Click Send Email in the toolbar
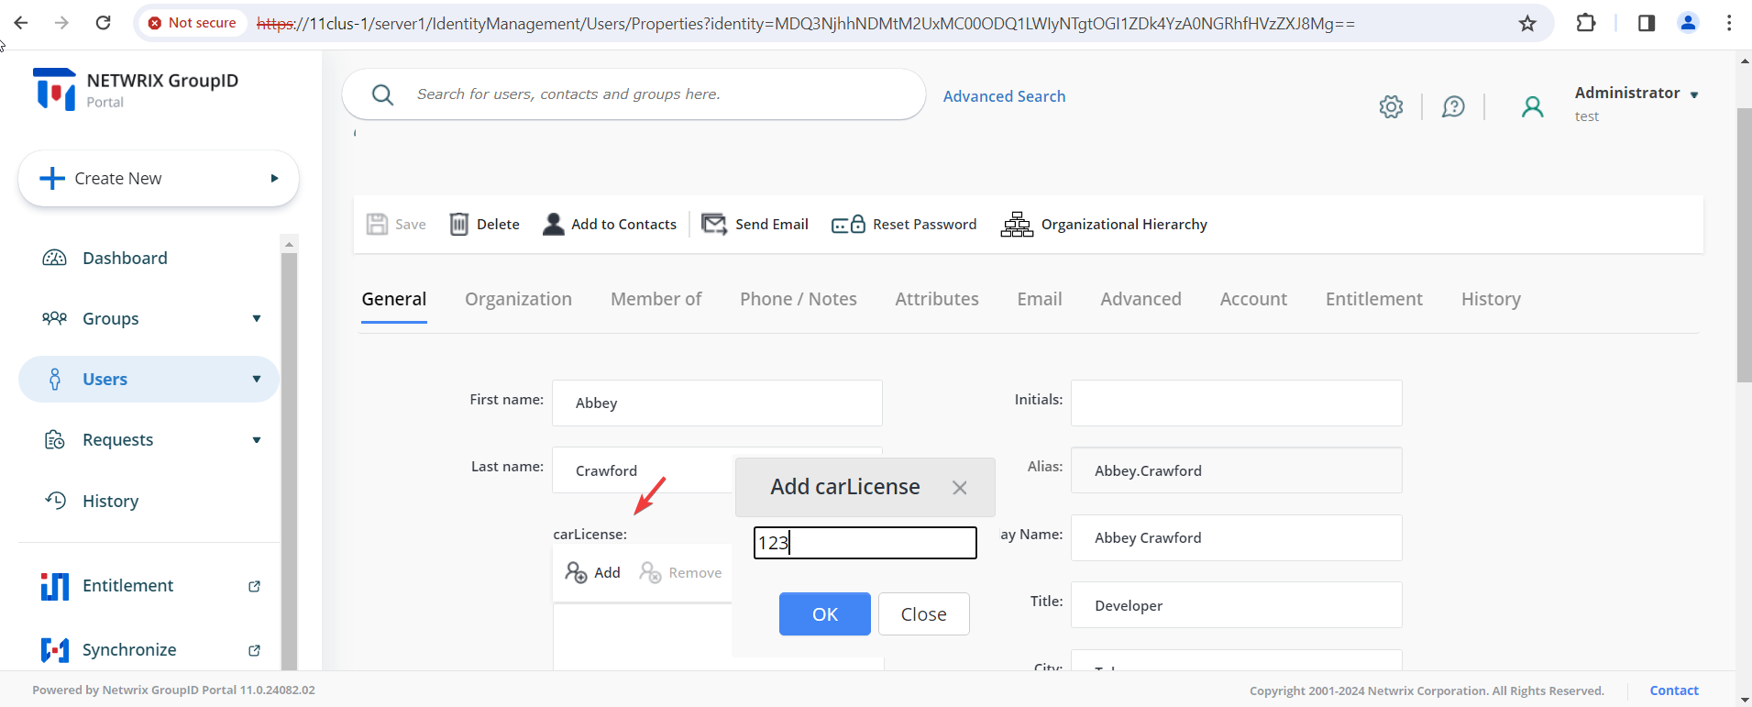This screenshot has height=707, width=1752. click(x=755, y=224)
